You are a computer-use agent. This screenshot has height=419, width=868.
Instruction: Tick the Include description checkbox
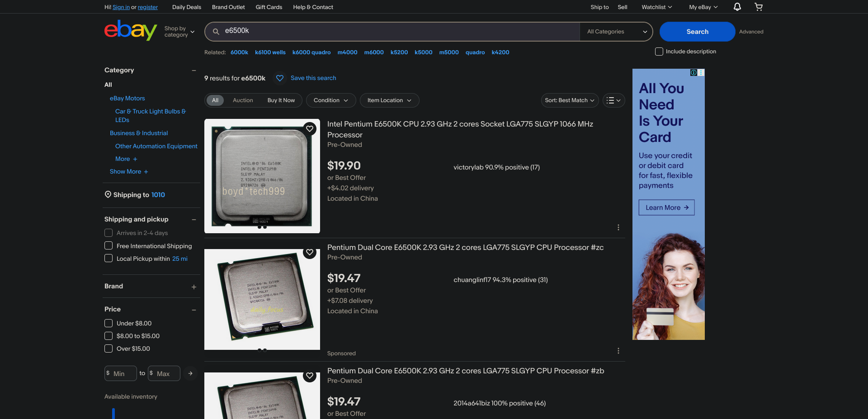(659, 52)
